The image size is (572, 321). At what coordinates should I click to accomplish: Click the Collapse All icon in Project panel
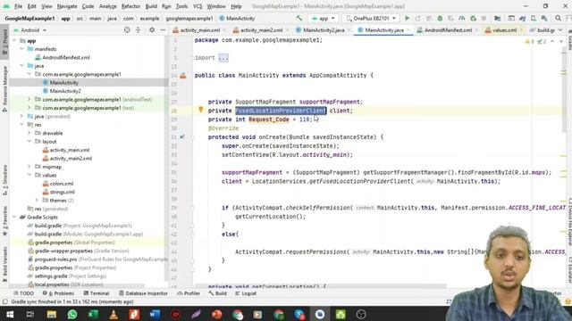click(138, 29)
